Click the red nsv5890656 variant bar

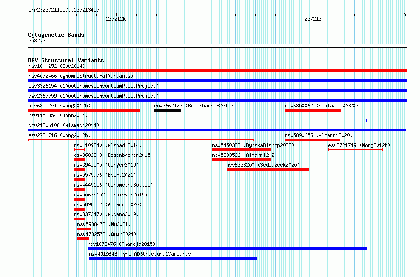(x=312, y=140)
